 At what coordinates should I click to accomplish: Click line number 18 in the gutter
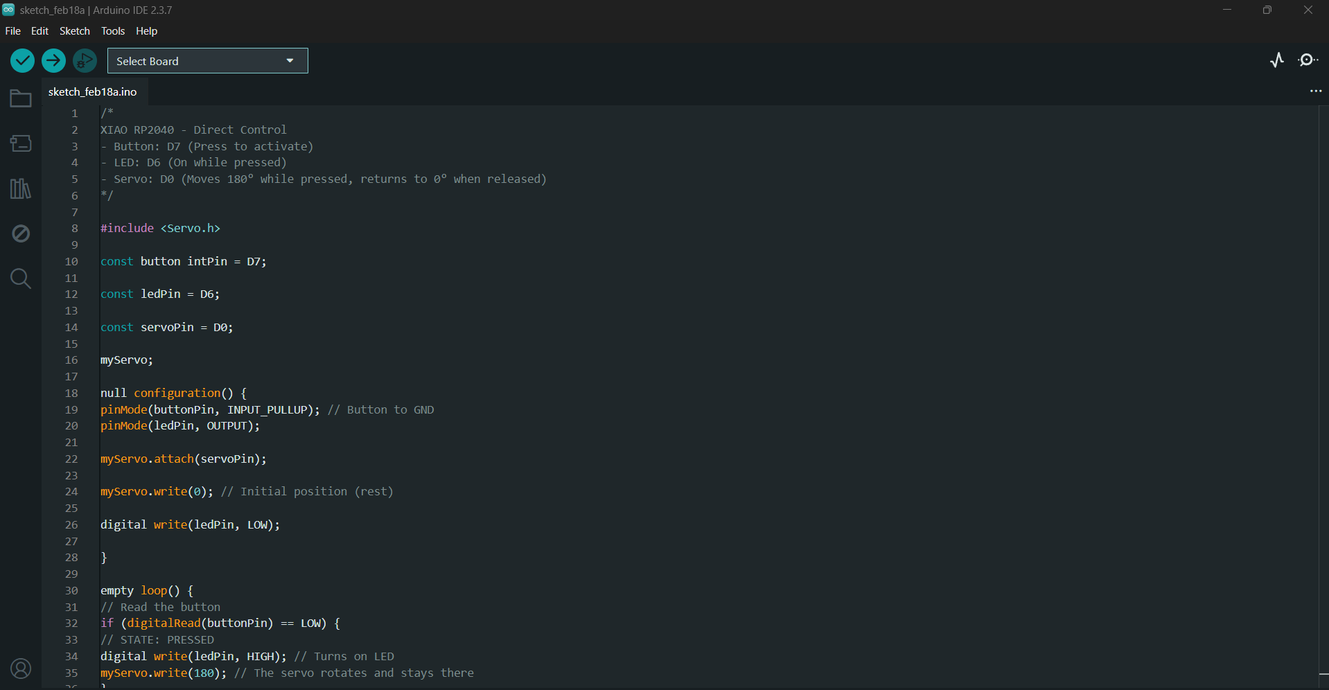[x=71, y=393]
